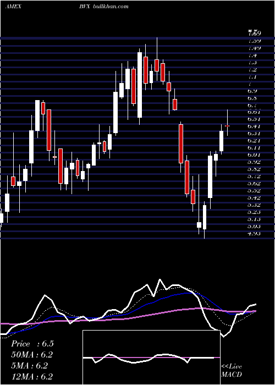Click the AMEX exchange label

[x=13, y=7]
